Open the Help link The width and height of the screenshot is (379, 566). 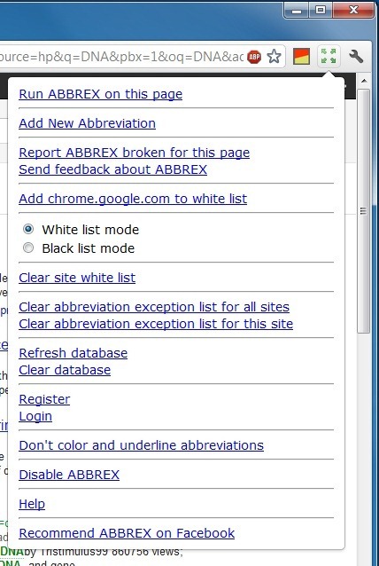point(32,504)
